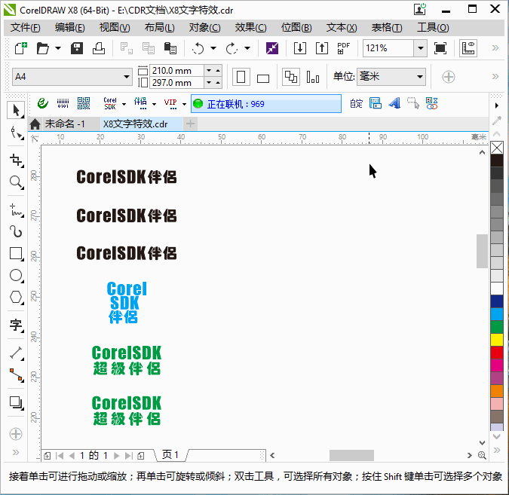509x495 pixels.
Task: Click the full-screen preview icon
Action: pos(440,48)
